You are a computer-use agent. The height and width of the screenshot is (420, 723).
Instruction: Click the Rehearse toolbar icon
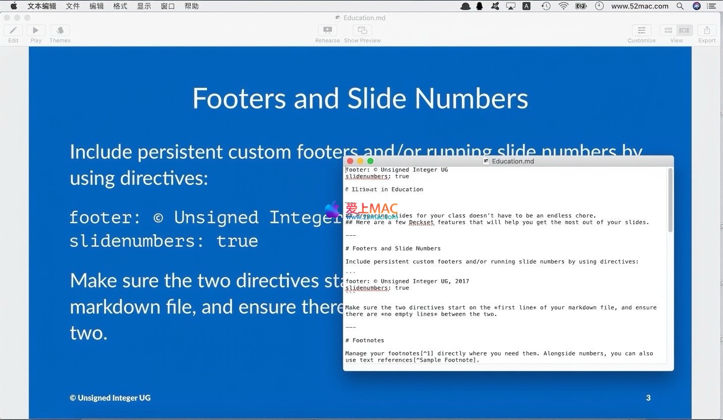point(327,31)
